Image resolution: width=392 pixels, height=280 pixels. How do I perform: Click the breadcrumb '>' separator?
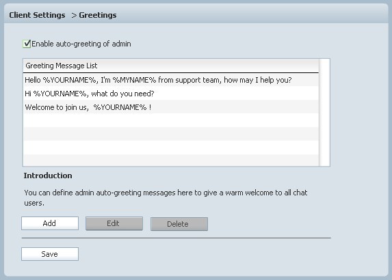[74, 16]
